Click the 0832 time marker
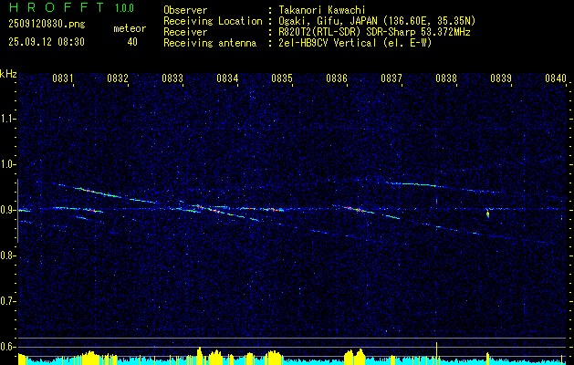The width and height of the screenshot is (574, 365). click(x=118, y=78)
